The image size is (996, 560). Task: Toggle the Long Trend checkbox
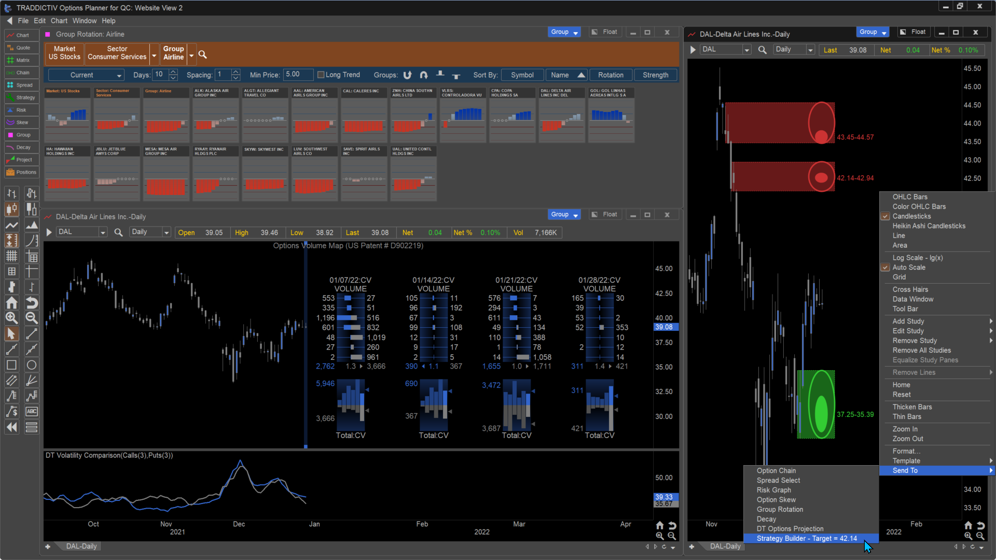coord(321,75)
